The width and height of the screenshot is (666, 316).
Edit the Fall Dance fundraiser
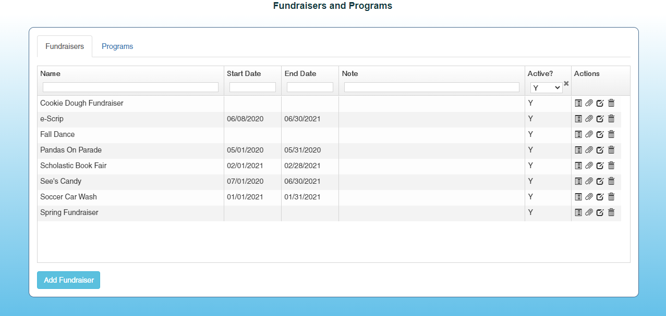coord(600,134)
